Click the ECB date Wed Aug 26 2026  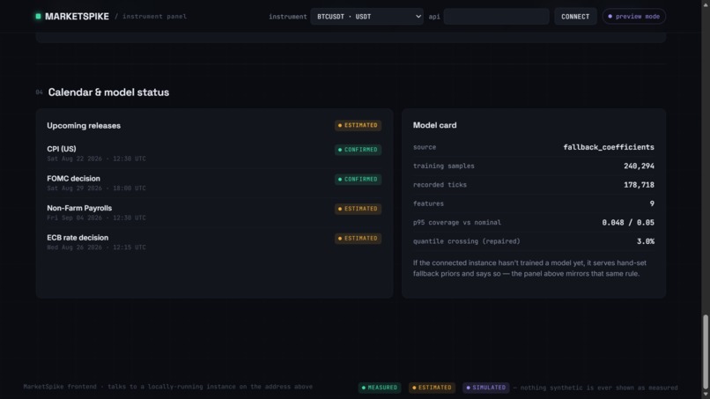point(74,248)
